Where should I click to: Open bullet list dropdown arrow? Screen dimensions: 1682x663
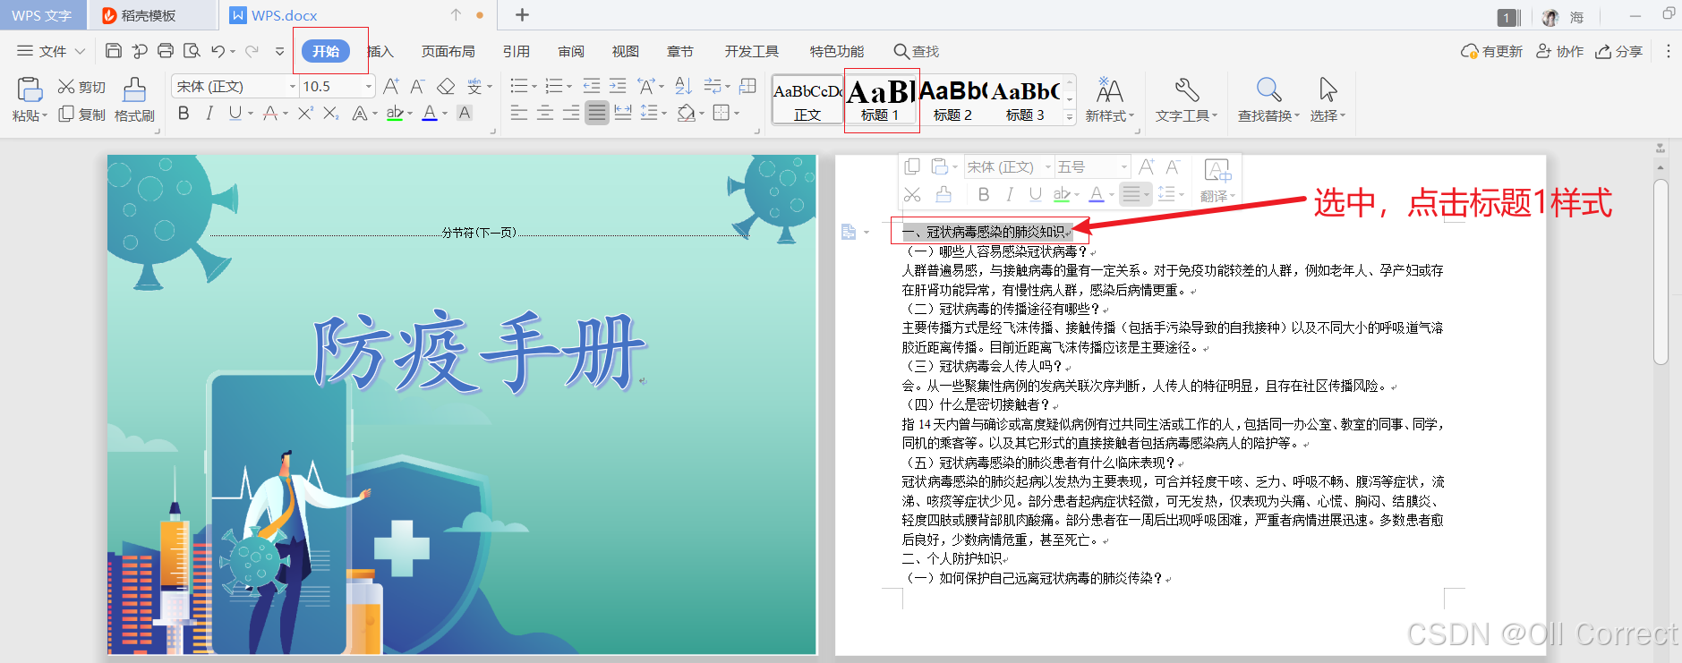[534, 87]
